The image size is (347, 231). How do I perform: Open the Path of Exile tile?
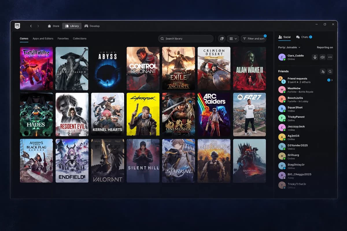[x=178, y=68]
